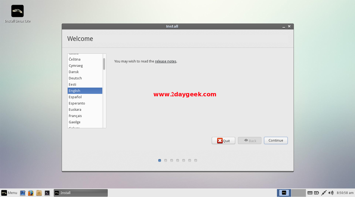Open the Linux Lite Menu button
Image resolution: width=355 pixels, height=197 pixels.
pos(9,193)
